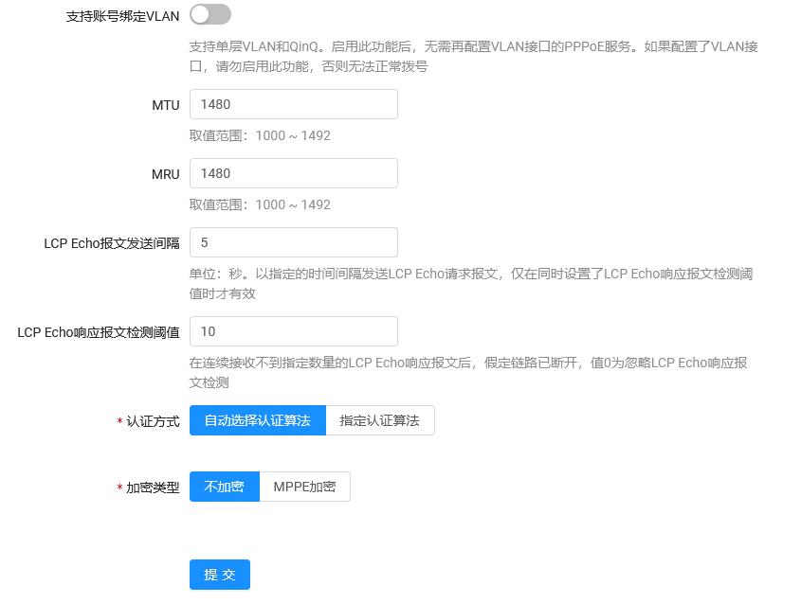This screenshot has height=603, width=801.
Task: Select 自动选择认证算法 authentication option
Action: pos(257,420)
